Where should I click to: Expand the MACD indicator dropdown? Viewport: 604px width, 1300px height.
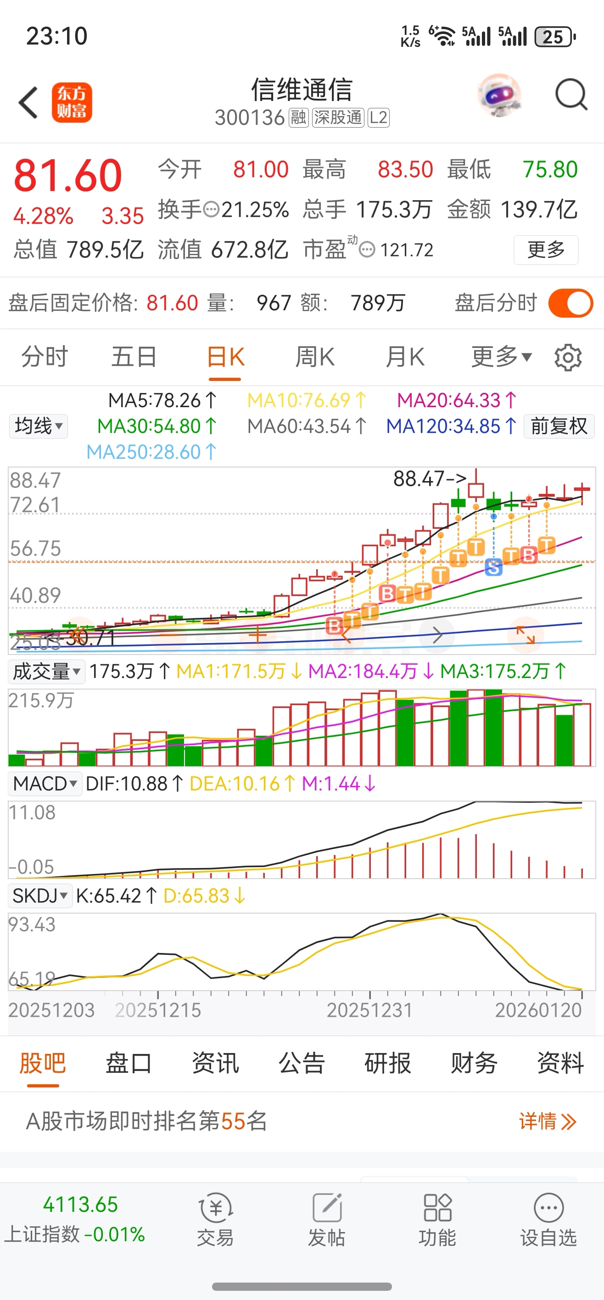point(45,784)
